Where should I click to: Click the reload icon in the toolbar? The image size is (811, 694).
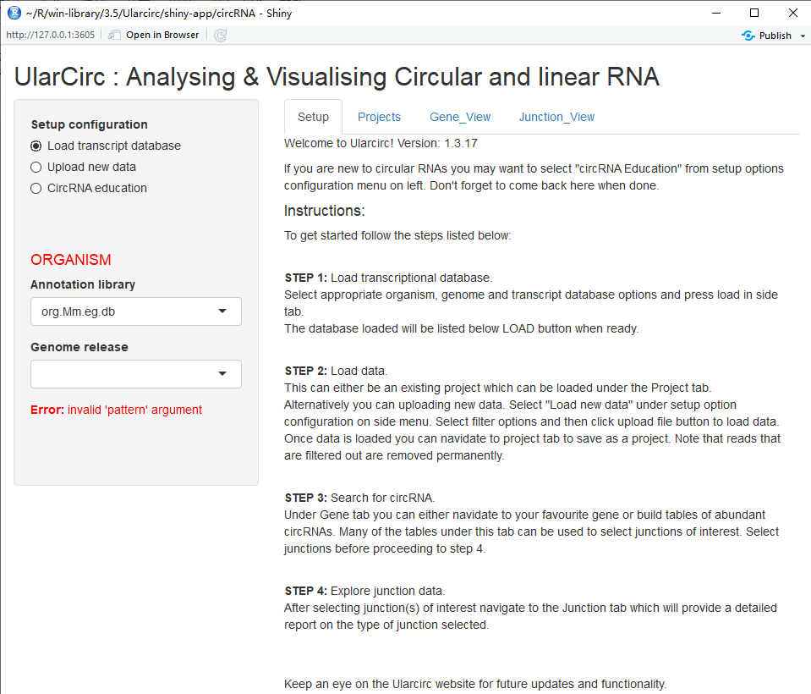coord(221,35)
